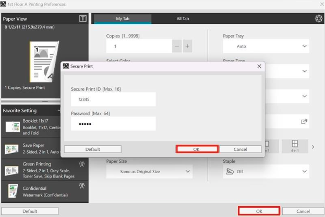The image size is (325, 217).
Task: Switch to My Tab
Action: pyautogui.click(x=123, y=19)
